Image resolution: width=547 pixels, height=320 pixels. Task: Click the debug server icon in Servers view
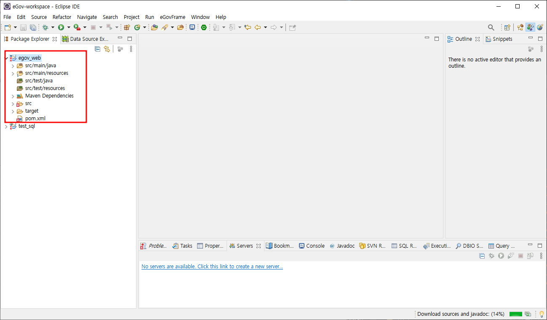[491, 256]
